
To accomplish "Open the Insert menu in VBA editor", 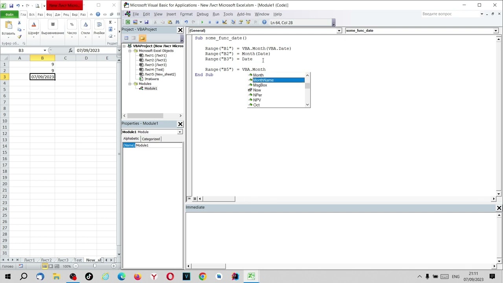I will (x=171, y=14).
